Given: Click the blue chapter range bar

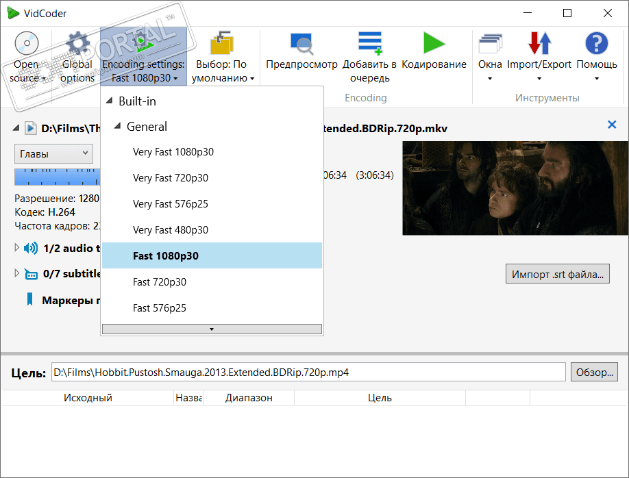Looking at the screenshot, I should (57, 177).
